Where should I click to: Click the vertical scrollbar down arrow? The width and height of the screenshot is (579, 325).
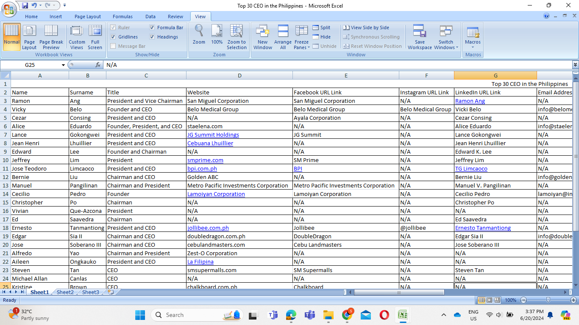[x=576, y=286]
